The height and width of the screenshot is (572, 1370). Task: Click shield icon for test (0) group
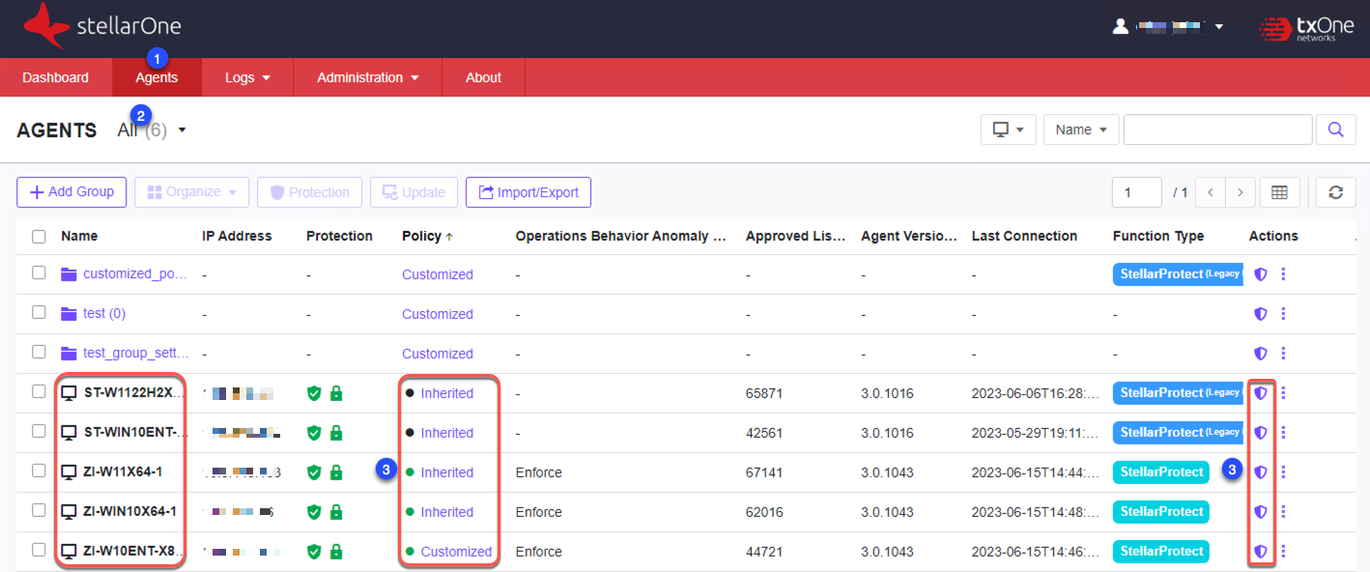(x=1260, y=314)
